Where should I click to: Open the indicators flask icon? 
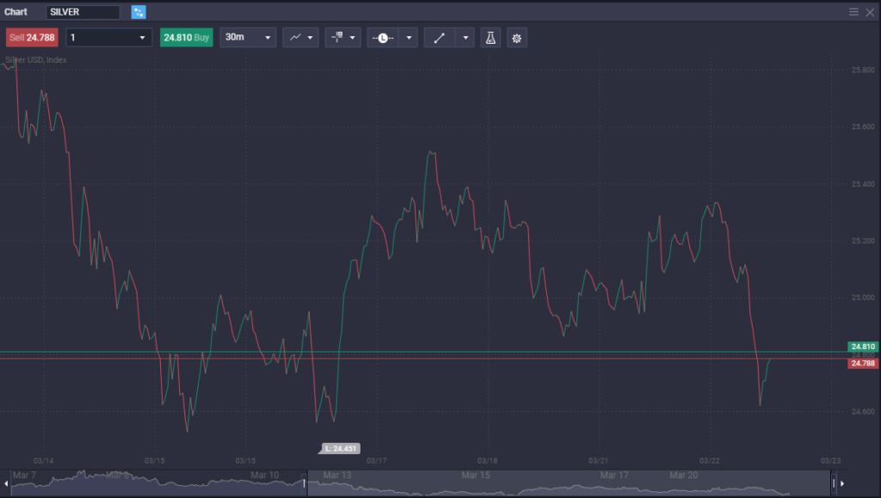[490, 37]
